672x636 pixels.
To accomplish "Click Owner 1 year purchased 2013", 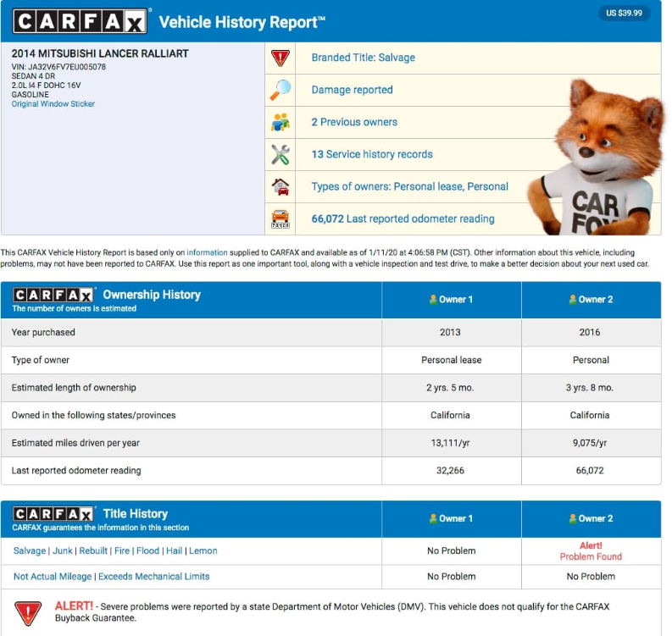I will click(x=450, y=332).
